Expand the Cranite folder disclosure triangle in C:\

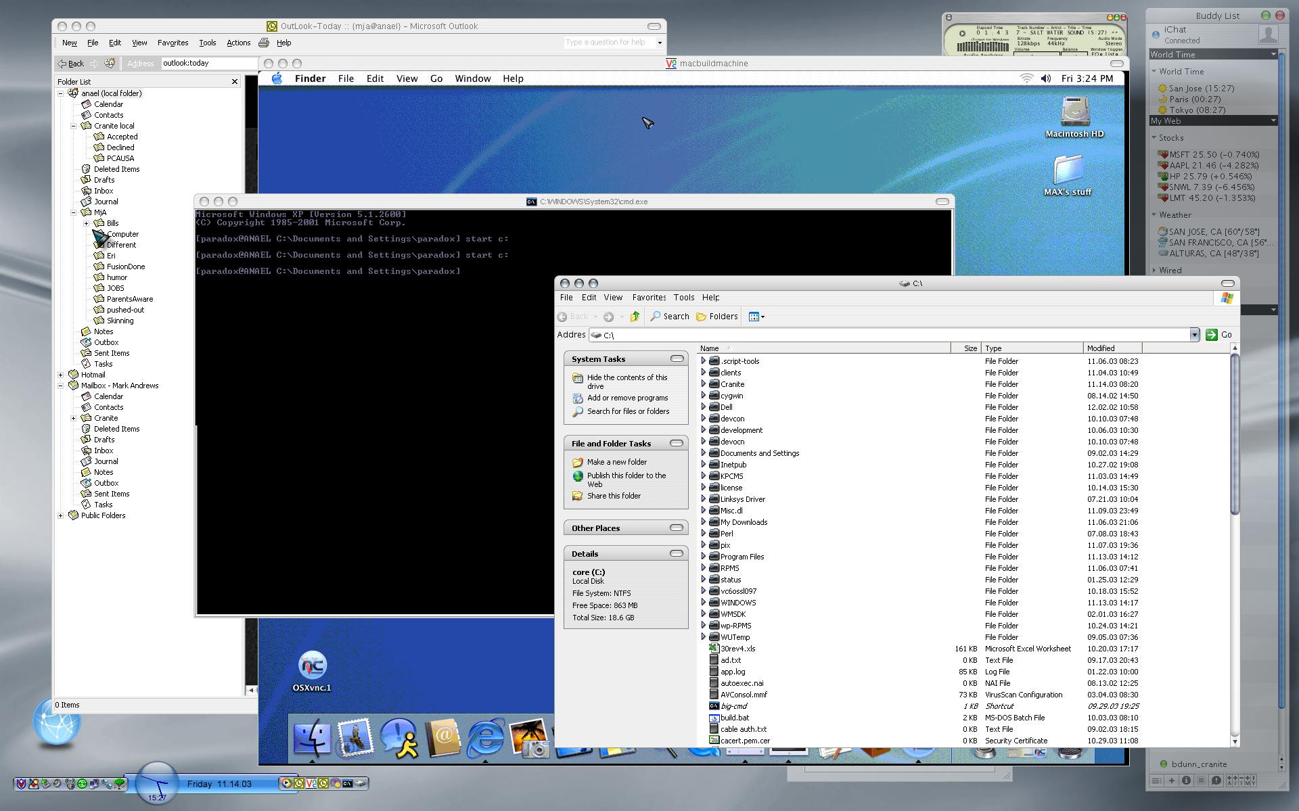[x=704, y=384]
